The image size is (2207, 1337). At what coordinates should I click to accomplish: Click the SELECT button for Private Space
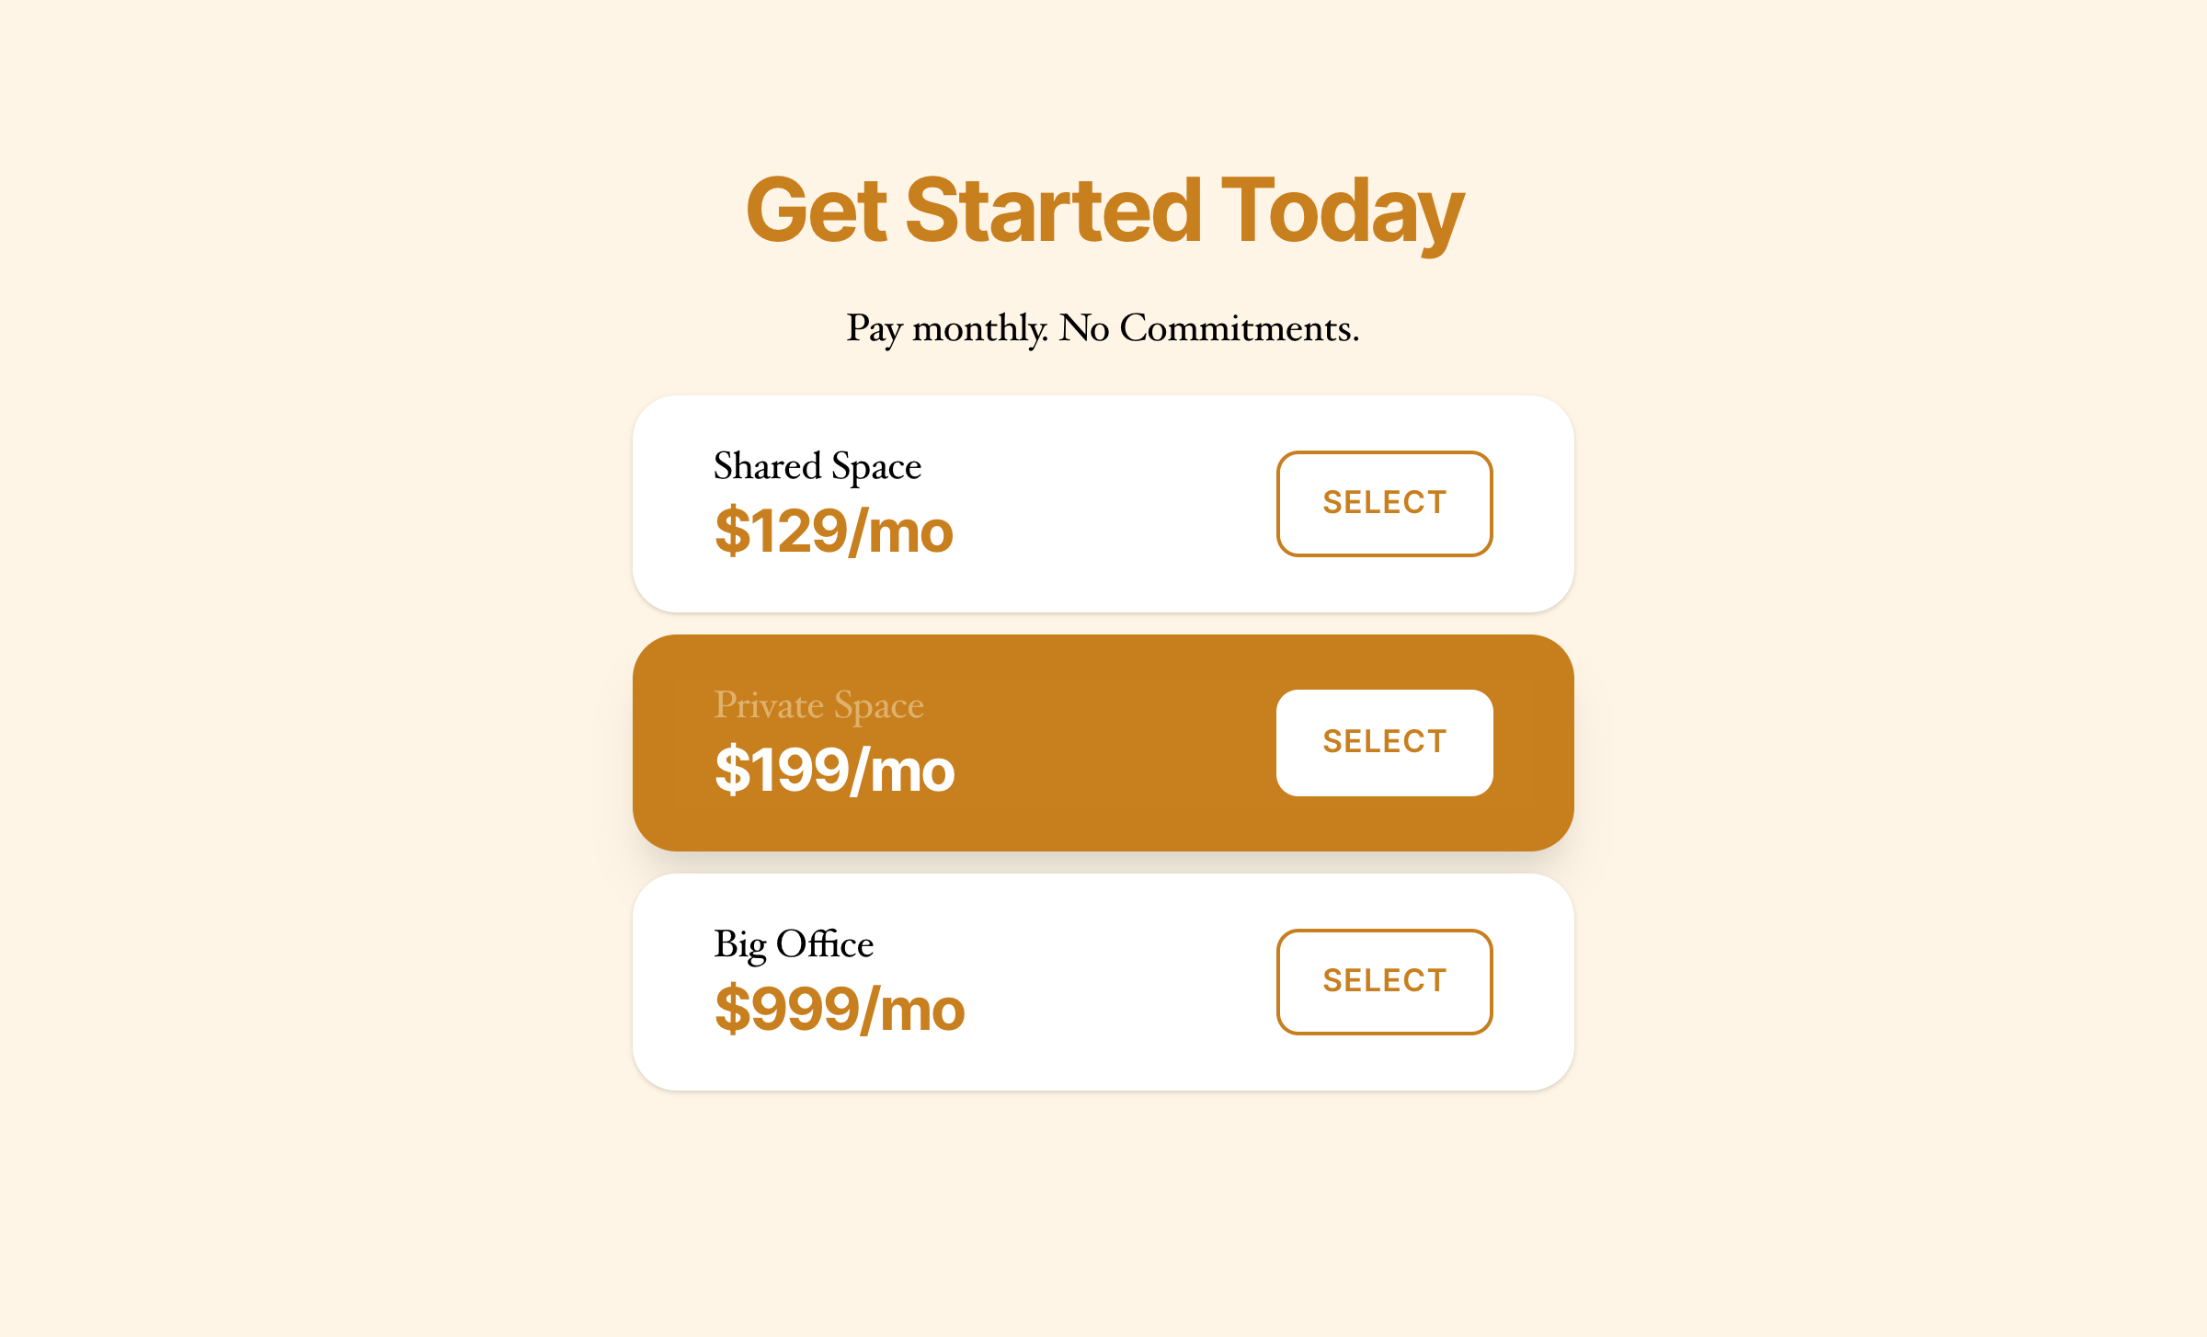tap(1383, 742)
